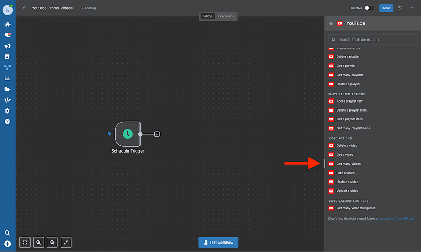Click the Search YouTube Actions field

tap(372, 39)
